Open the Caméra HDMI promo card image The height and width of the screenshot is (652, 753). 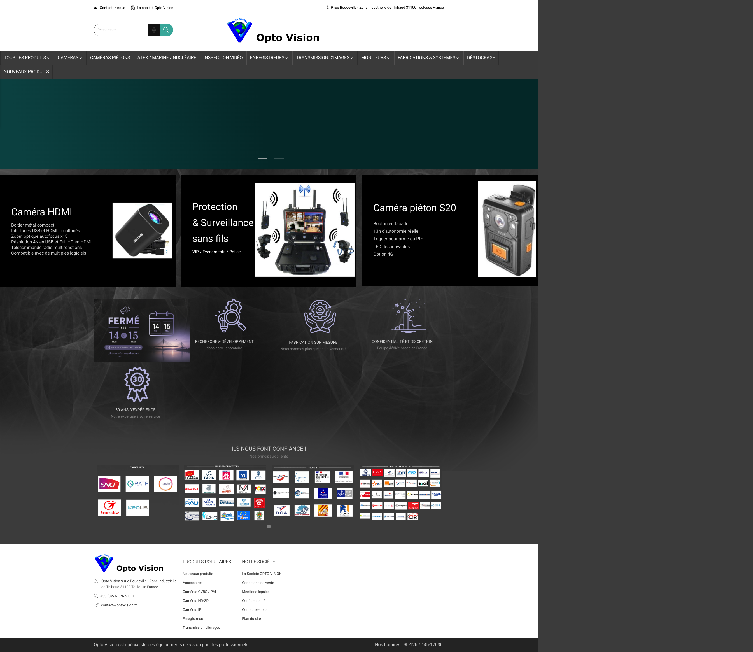click(x=142, y=231)
